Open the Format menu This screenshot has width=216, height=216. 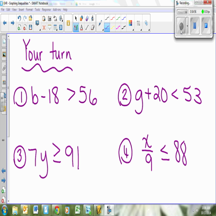tap(29, 10)
